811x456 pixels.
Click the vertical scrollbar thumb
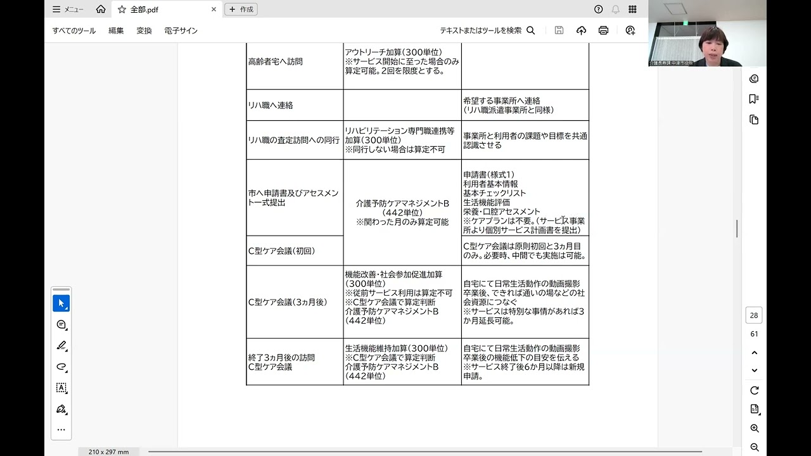(737, 229)
